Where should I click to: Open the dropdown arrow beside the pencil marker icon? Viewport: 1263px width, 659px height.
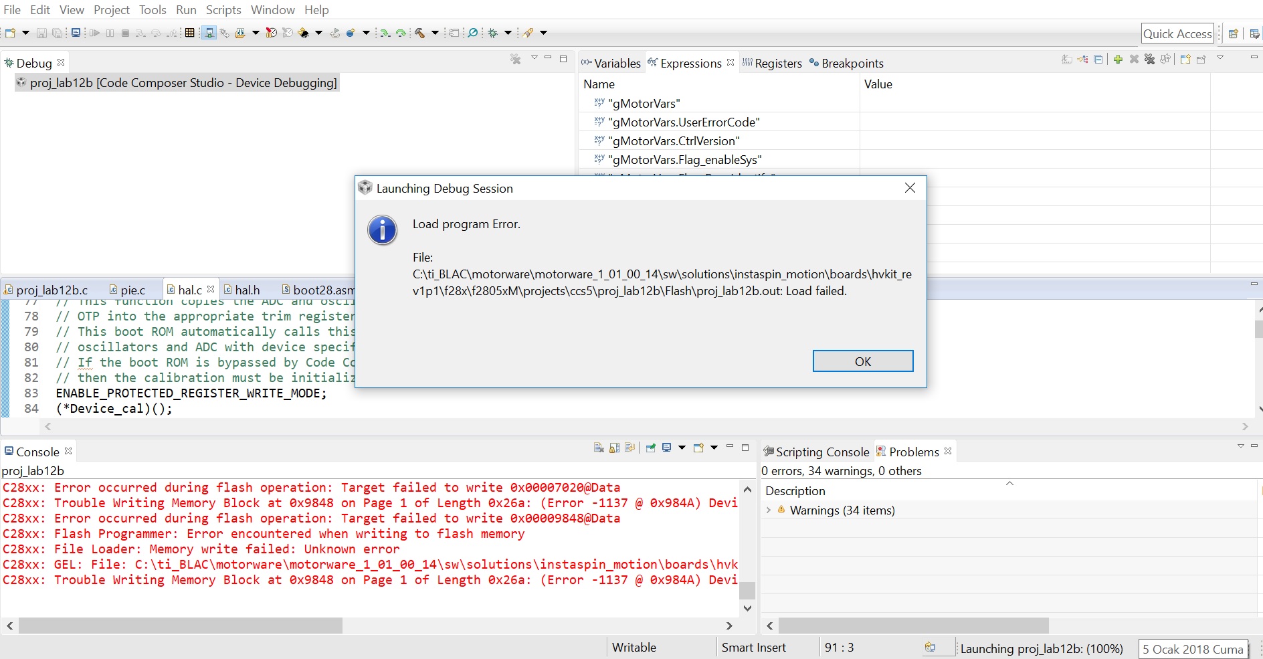tap(543, 33)
